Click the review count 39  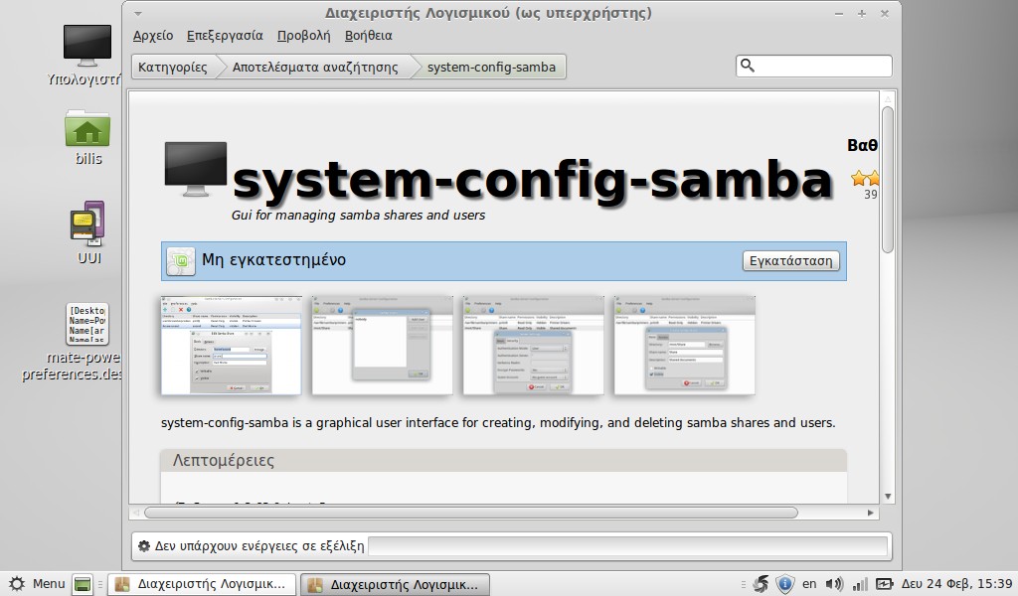tap(871, 194)
